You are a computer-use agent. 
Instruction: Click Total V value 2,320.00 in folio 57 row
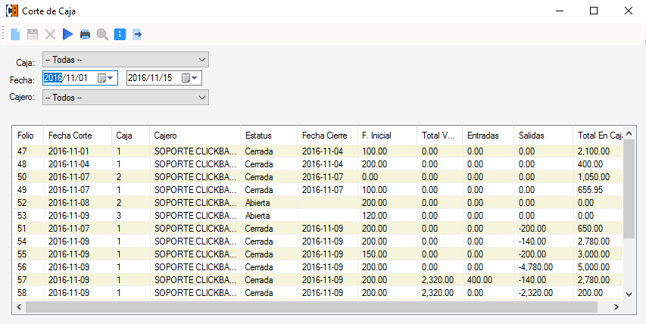click(438, 280)
